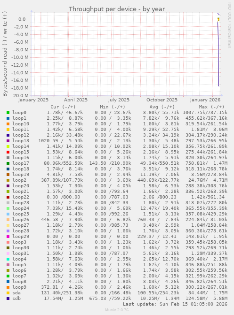Pick the orange loop10 legend swatch
The image size is (234, 315).
(8, 124)
